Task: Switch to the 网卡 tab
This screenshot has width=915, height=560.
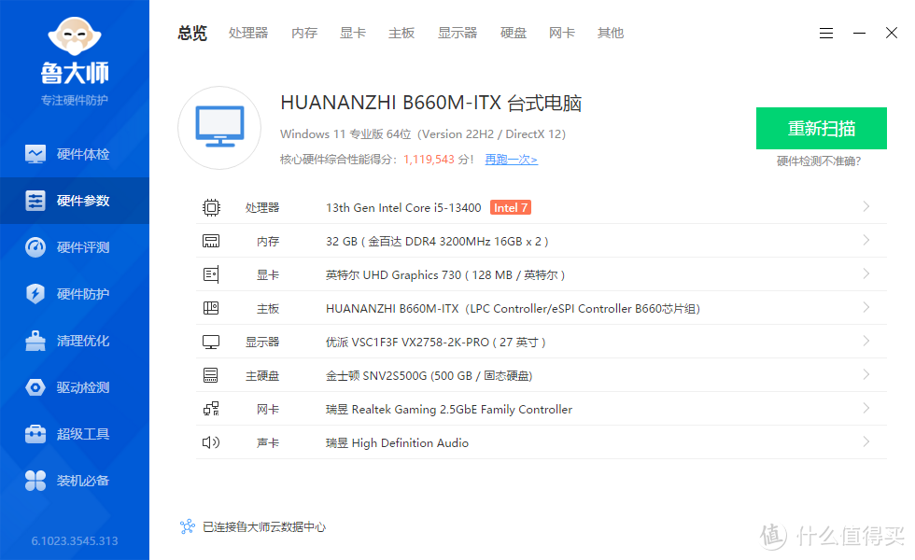Action: [x=562, y=34]
